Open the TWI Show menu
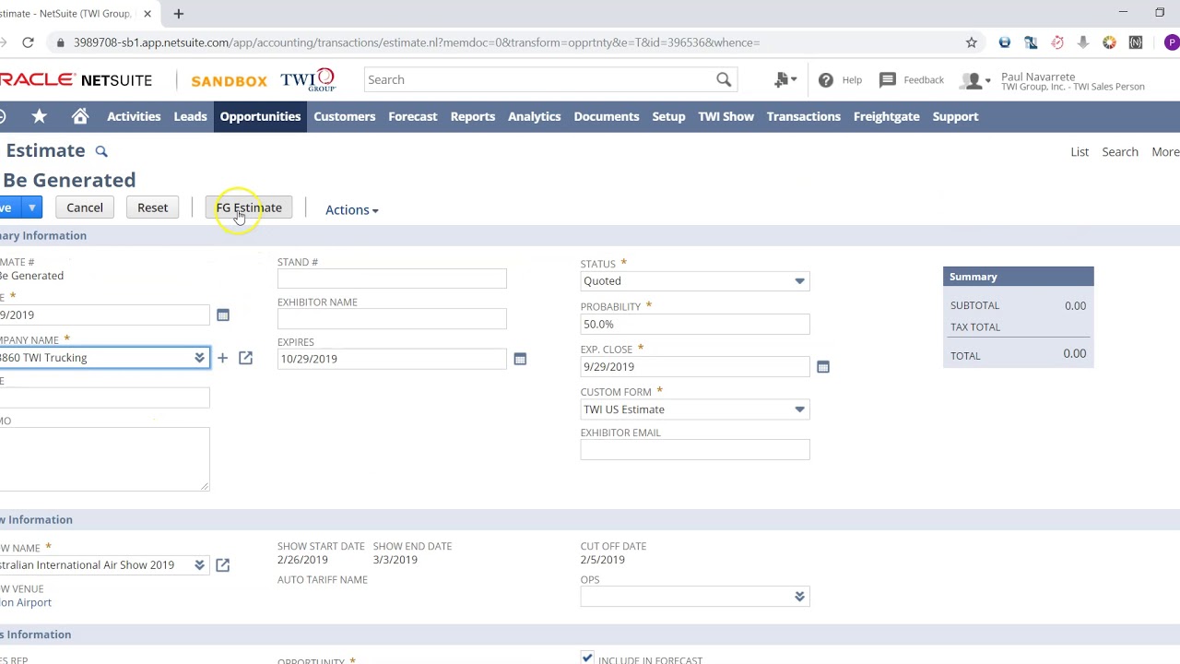The image size is (1180, 664). pyautogui.click(x=726, y=116)
